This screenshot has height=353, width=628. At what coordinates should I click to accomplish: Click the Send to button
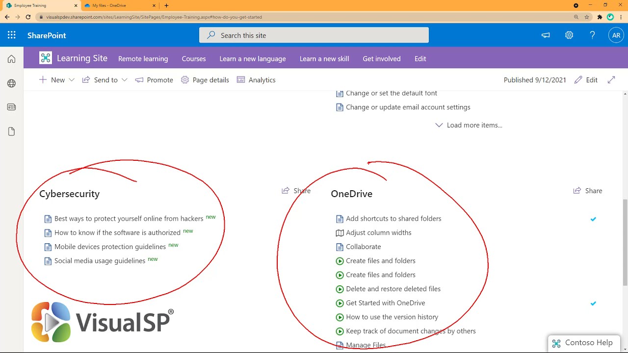tap(100, 80)
